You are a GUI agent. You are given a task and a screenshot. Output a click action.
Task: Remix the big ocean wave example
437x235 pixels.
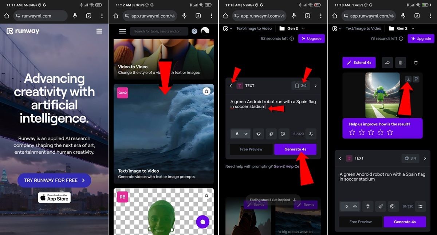click(306, 205)
